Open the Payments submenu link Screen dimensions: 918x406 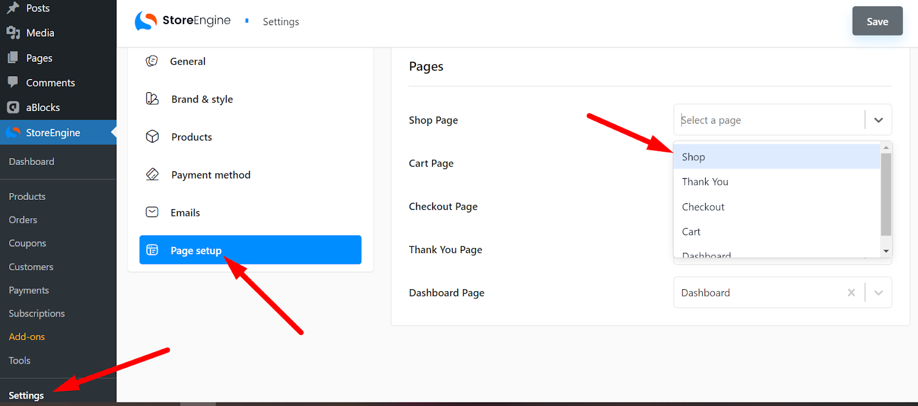click(x=29, y=290)
